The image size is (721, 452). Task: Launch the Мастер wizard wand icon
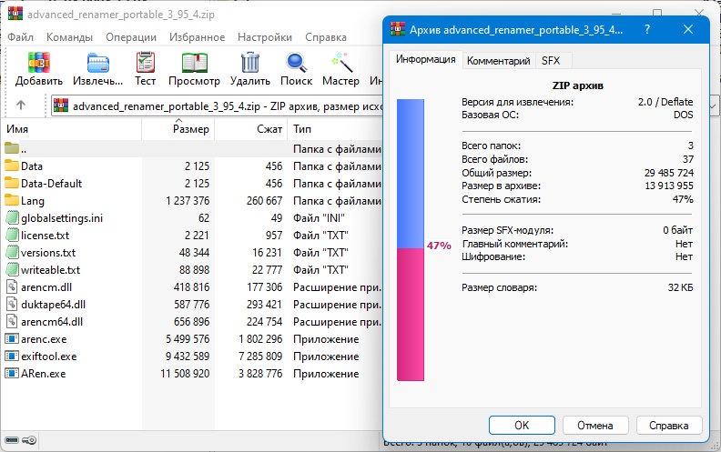341,63
